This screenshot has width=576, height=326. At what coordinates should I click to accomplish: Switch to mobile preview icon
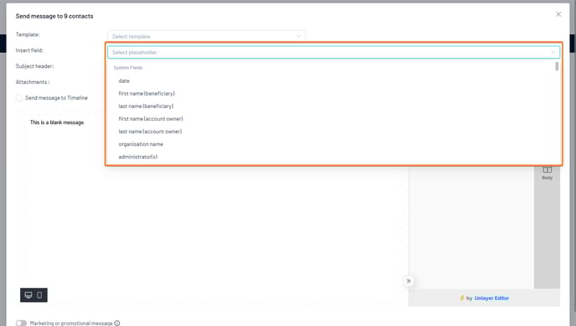(39, 295)
